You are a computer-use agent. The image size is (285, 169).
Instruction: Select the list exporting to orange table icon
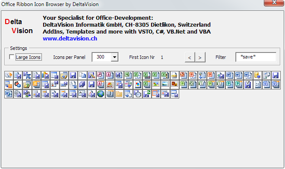point(9,84)
